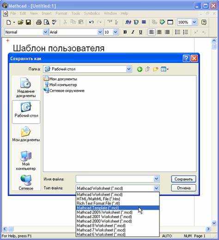Select Мой компьютер in file list
This screenshot has height=240, width=219.
tap(61, 85)
